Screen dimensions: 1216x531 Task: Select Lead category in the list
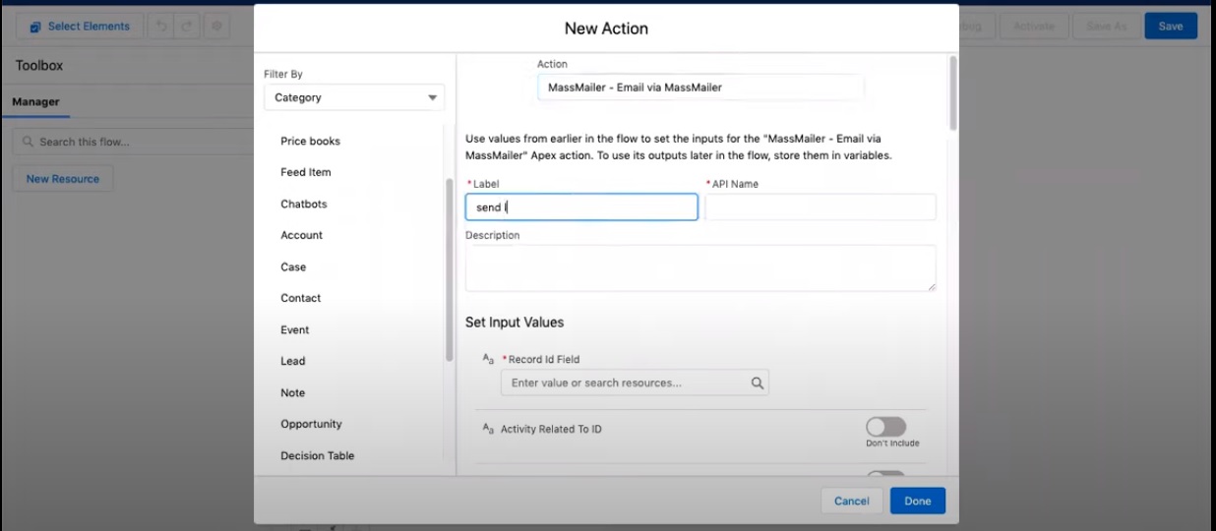coord(292,361)
